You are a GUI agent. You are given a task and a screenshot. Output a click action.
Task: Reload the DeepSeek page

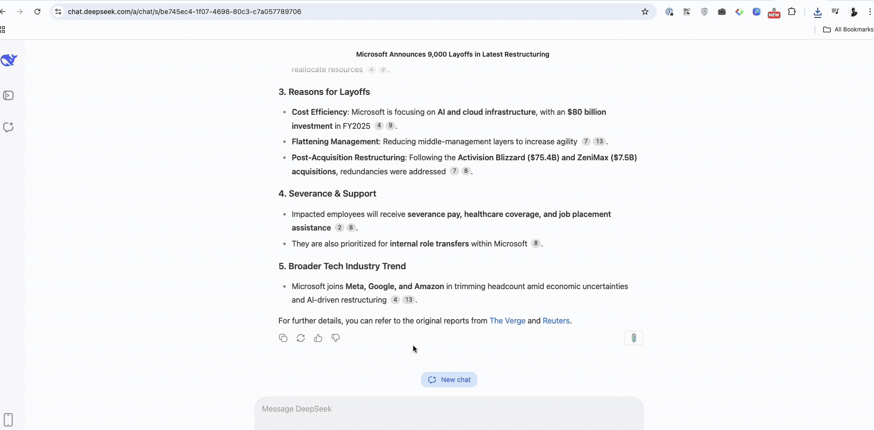click(37, 12)
